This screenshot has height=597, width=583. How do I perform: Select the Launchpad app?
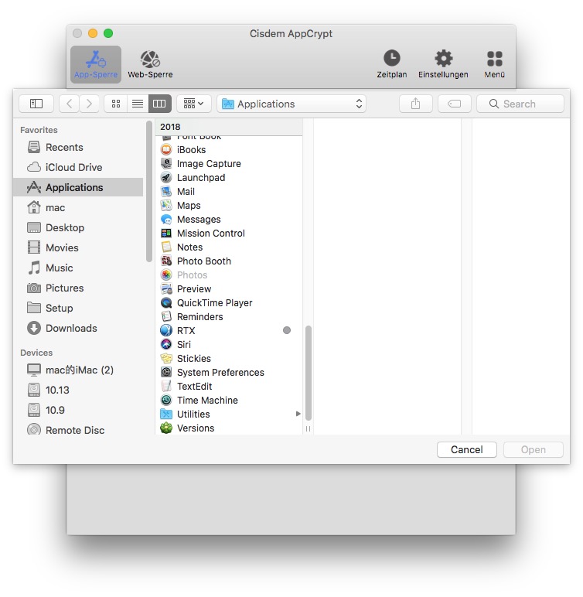coord(229,177)
